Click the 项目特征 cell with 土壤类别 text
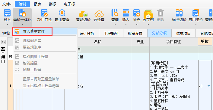Image resolution: width=213 pixels, height=110 pixels. 174,85
